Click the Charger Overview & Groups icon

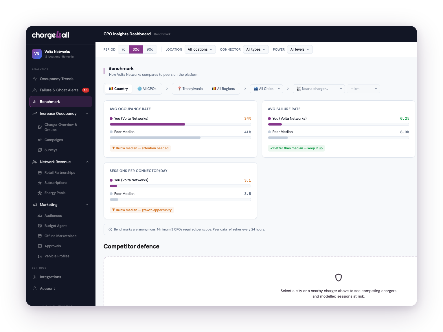[x=40, y=127]
